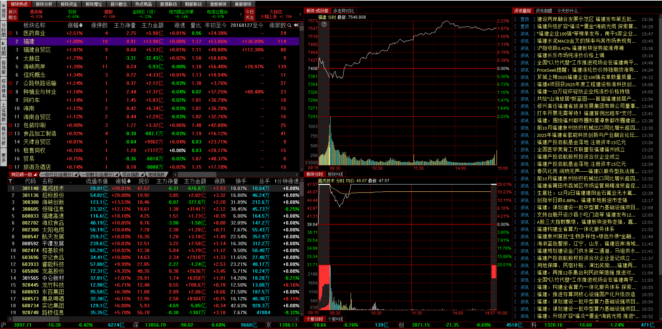Screen dimensions: 662x329
Task: Click the jump-to-last-column arrow icon in sector header
Action: coord(296,25)
